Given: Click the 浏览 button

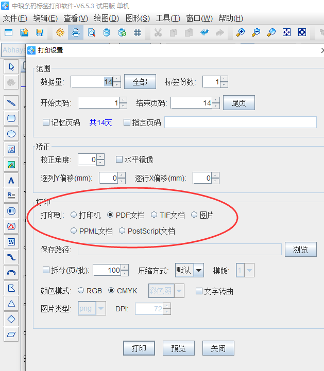Looking at the screenshot, I should [301, 250].
